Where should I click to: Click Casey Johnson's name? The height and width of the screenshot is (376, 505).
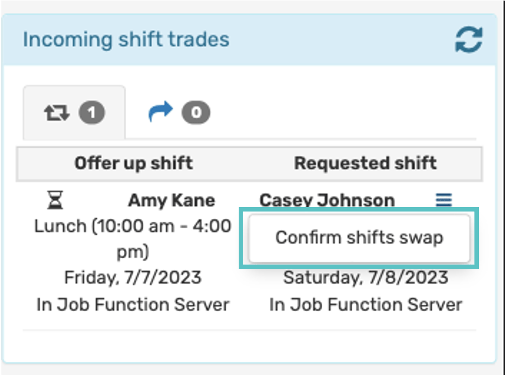tap(328, 200)
